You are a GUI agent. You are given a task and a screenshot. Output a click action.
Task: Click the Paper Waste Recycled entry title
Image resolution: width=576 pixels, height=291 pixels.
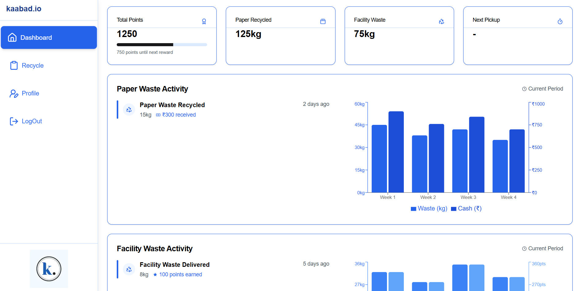tap(172, 105)
